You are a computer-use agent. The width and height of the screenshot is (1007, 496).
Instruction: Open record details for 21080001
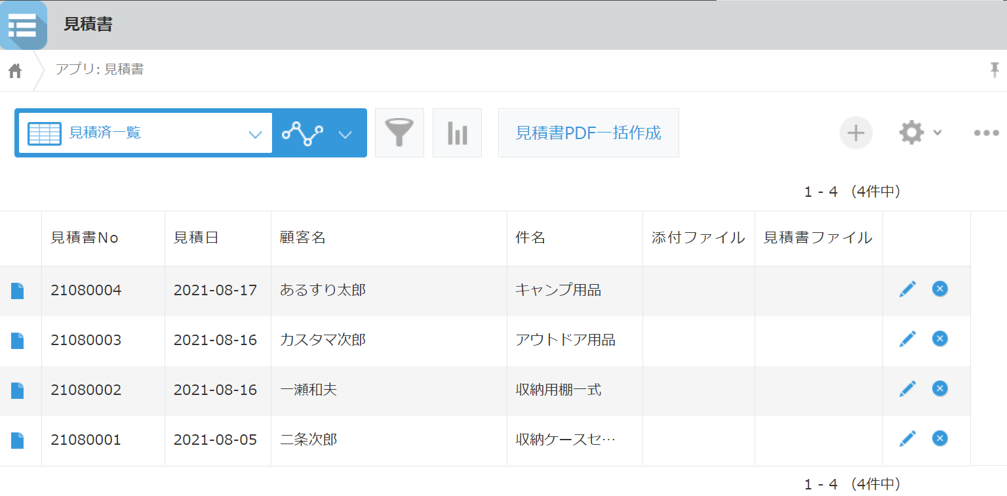18,440
